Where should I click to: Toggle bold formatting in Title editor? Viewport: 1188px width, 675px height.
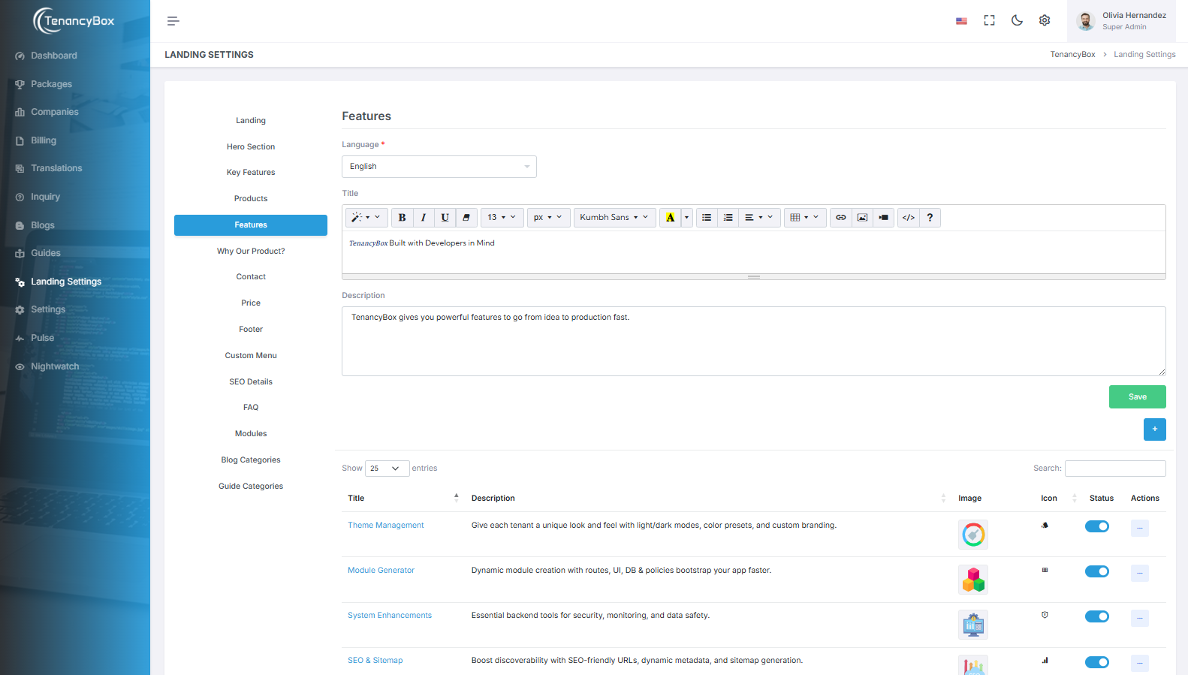402,218
